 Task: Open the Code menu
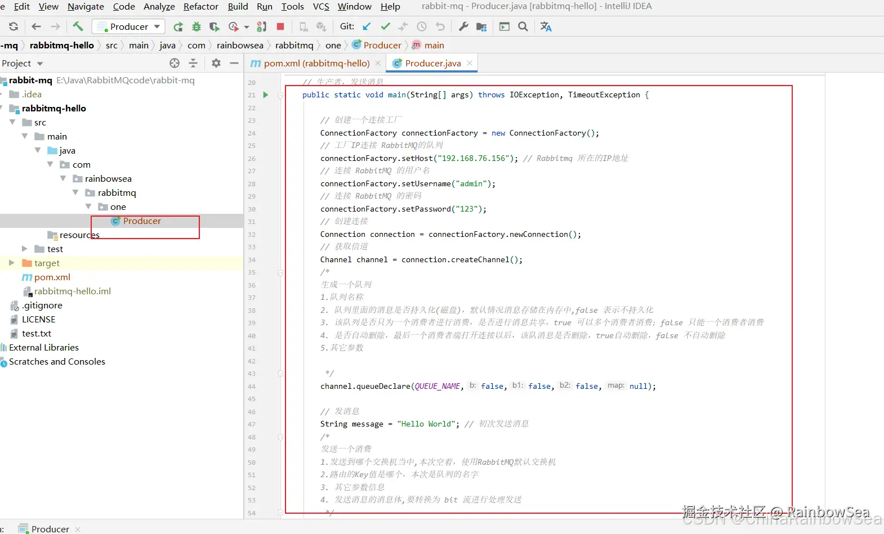(124, 6)
